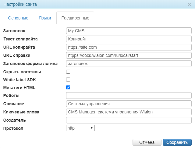Viewport: 195px width, 149px height.
Task: Close the site settings dialog
Action: 189,5
